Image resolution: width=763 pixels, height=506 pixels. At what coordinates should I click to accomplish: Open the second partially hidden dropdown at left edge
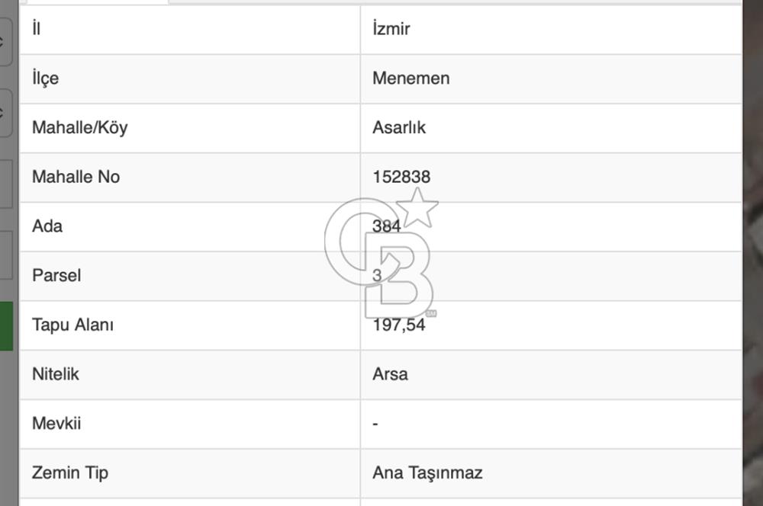tap(5, 114)
